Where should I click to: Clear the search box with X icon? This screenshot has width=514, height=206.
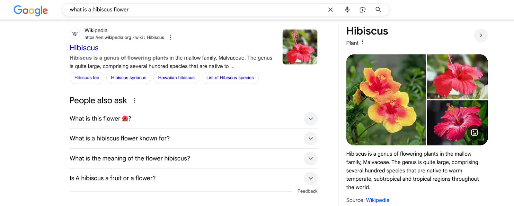330,10
